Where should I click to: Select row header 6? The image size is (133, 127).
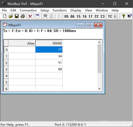[x=6, y=88]
